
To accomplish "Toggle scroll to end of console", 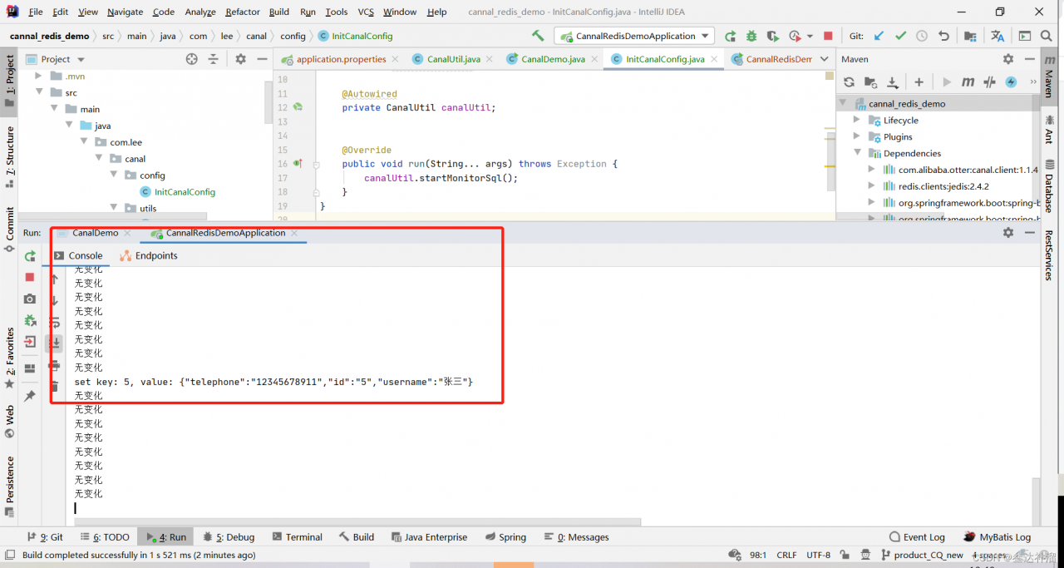I will (54, 343).
